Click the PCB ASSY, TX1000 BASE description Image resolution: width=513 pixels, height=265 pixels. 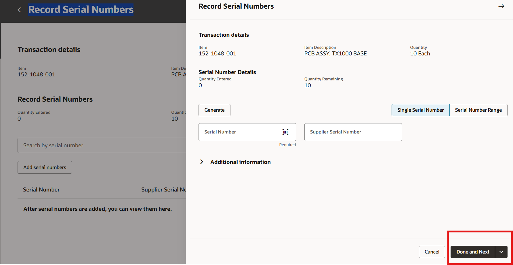(335, 53)
